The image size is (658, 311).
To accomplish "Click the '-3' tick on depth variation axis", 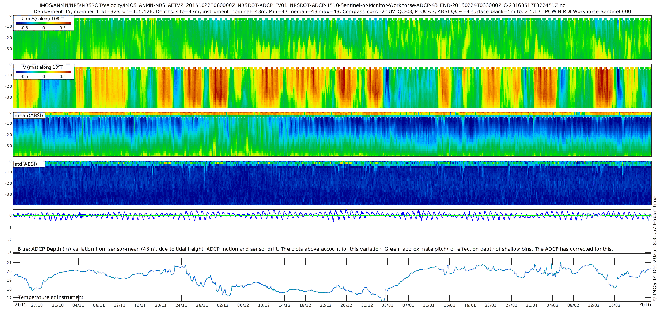I will pyautogui.click(x=10, y=253).
